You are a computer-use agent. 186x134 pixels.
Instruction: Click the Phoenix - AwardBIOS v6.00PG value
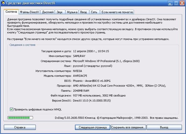92,81
